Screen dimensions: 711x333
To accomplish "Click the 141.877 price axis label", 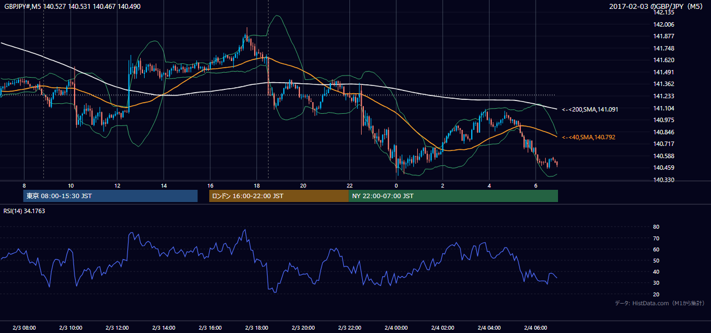I will coord(663,37).
